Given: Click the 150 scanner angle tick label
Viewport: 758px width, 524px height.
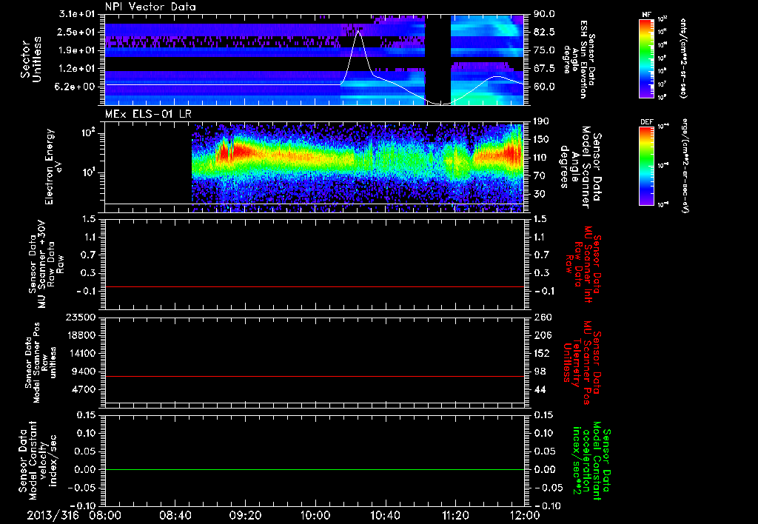Looking at the screenshot, I should pyautogui.click(x=541, y=139).
